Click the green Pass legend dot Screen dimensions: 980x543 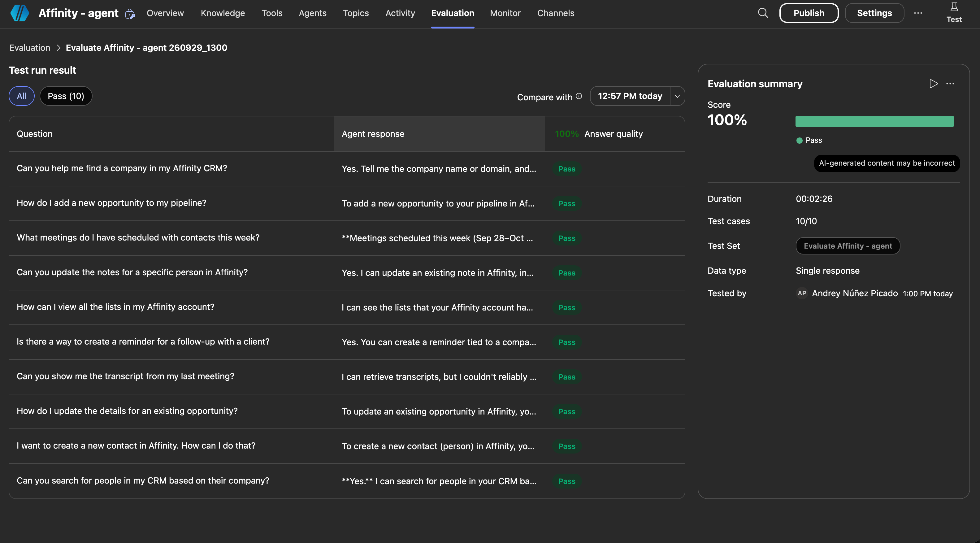pyautogui.click(x=799, y=141)
